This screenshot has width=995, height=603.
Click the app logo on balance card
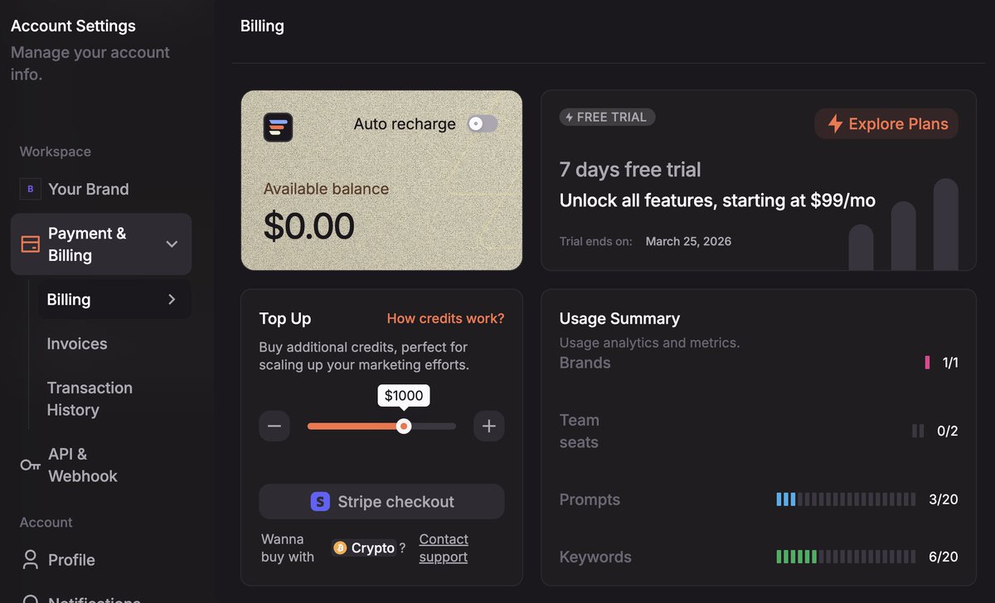pos(279,127)
